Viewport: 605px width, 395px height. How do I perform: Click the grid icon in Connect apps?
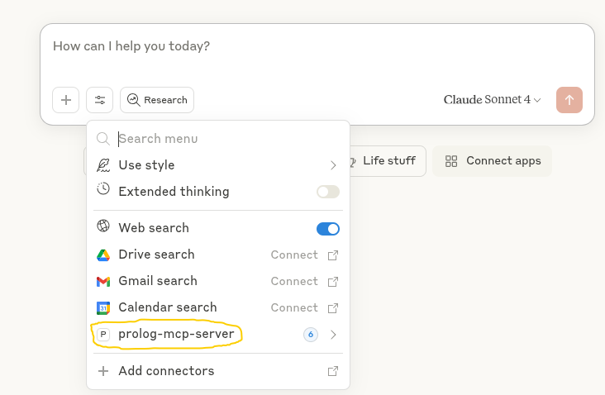coord(451,161)
